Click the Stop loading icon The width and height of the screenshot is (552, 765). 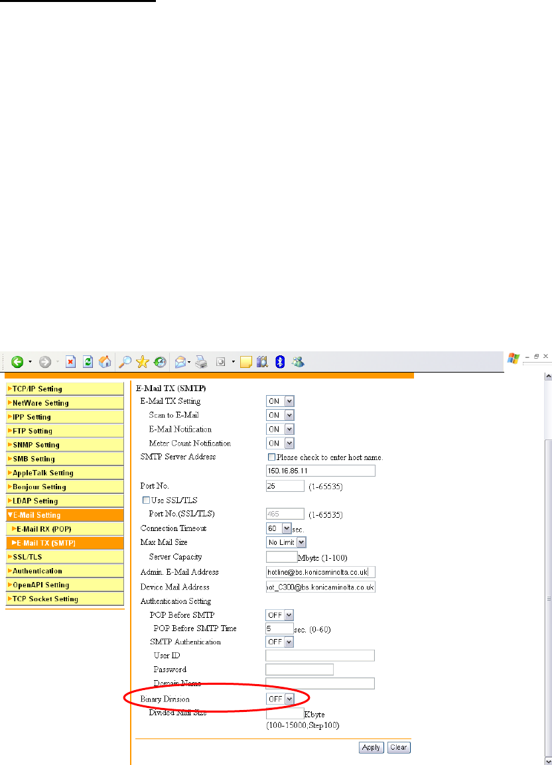click(x=71, y=361)
